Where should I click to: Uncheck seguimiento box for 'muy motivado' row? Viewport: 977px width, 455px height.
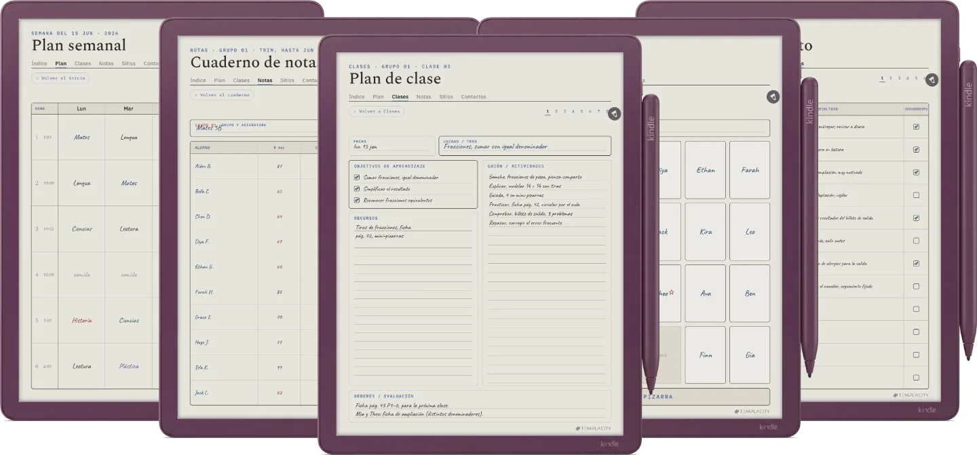(x=916, y=172)
